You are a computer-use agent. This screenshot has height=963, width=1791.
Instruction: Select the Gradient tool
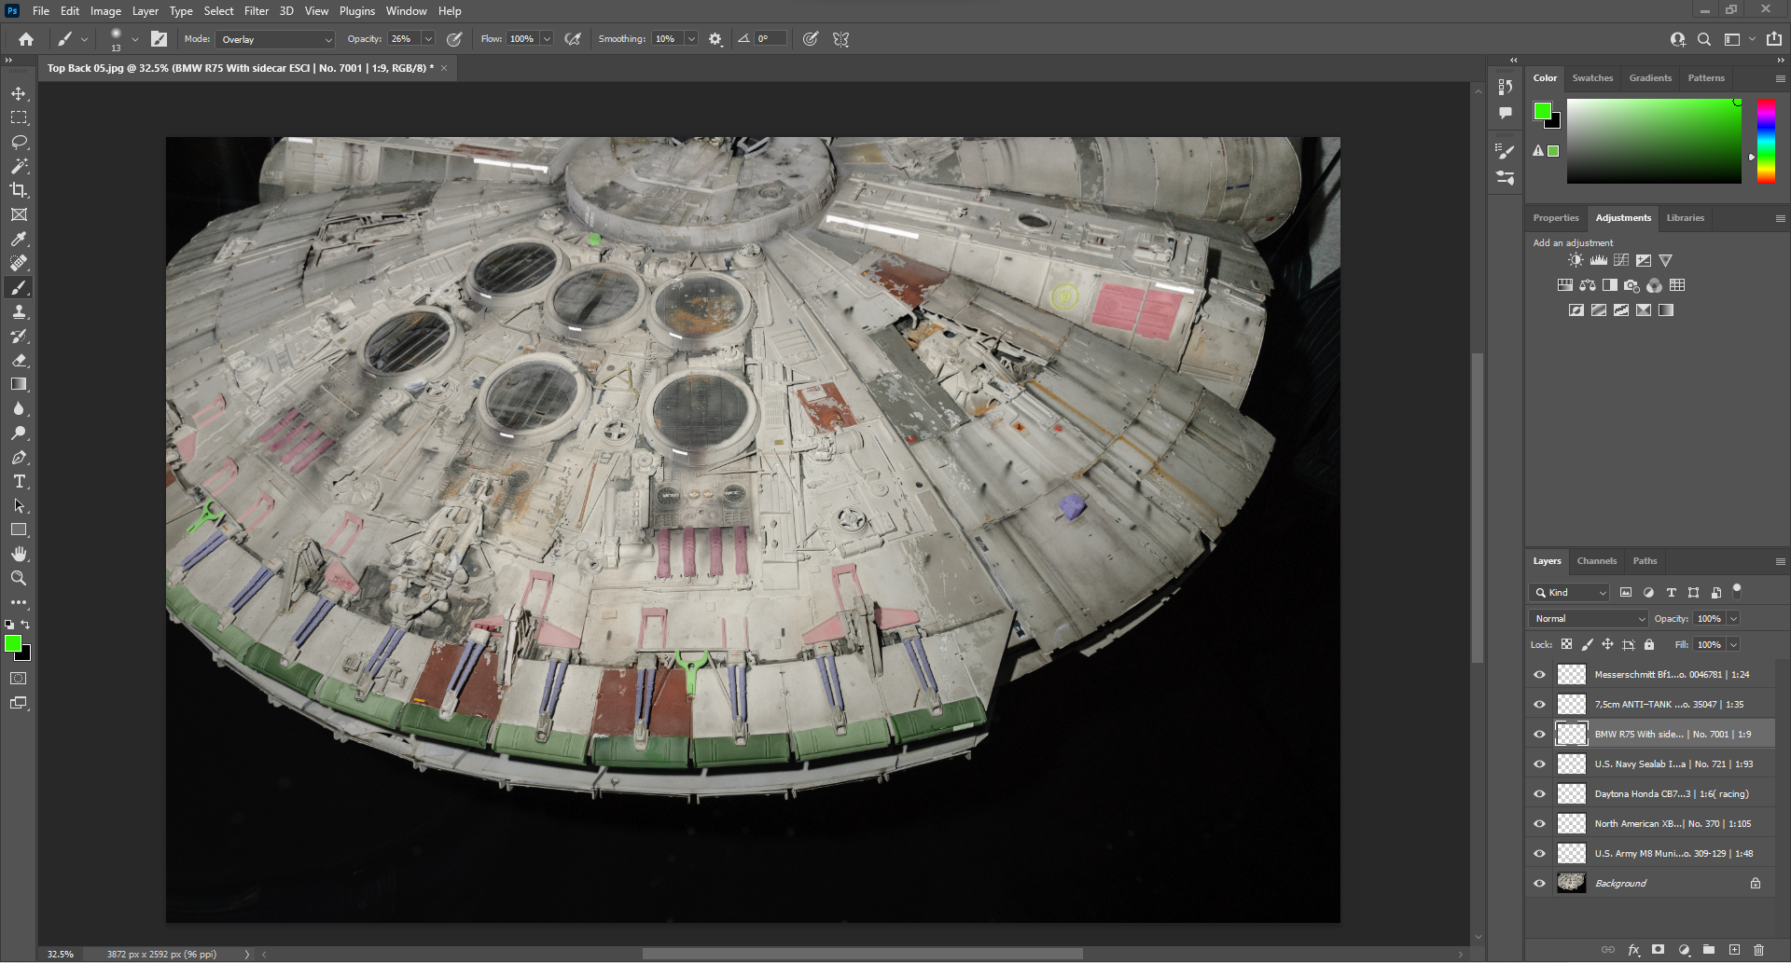click(19, 384)
